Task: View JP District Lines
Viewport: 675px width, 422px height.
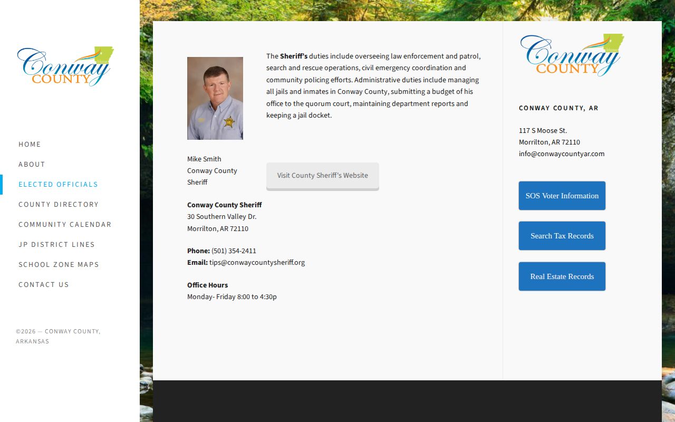Action: coord(56,244)
